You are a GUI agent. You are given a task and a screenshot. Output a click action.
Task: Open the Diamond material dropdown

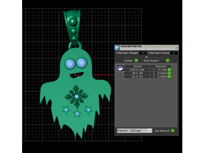[x=150, y=130]
